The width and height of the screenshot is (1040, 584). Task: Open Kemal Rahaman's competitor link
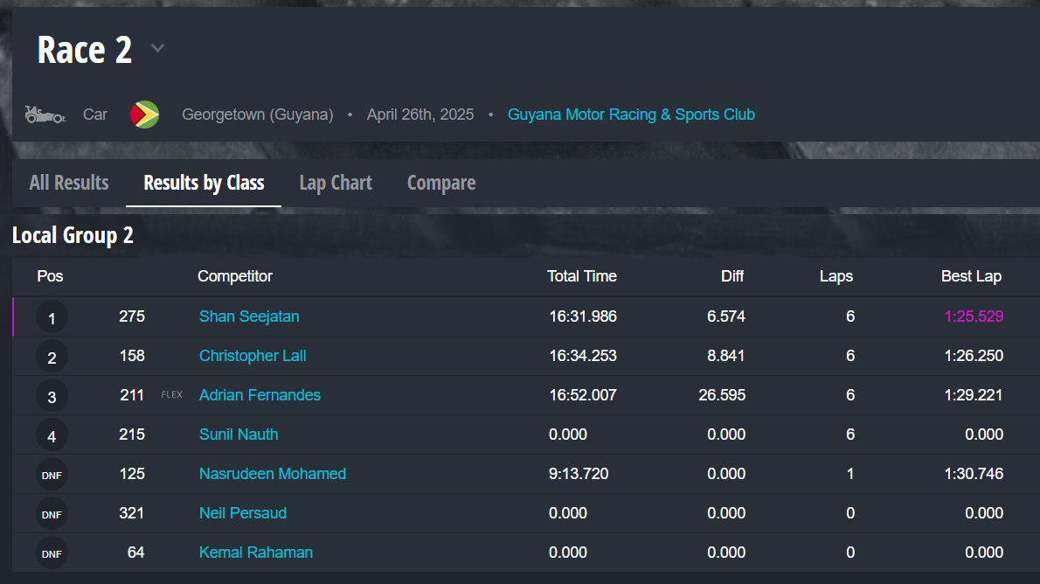coord(256,553)
